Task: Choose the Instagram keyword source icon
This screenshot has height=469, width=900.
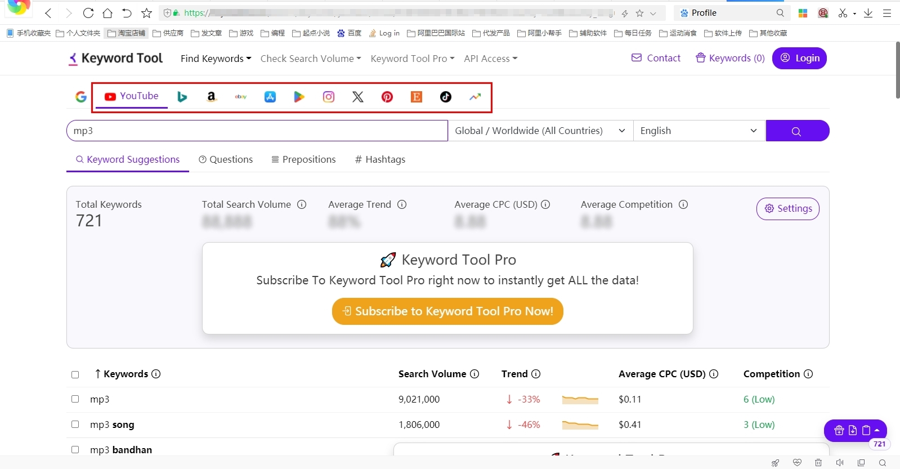Action: [329, 97]
